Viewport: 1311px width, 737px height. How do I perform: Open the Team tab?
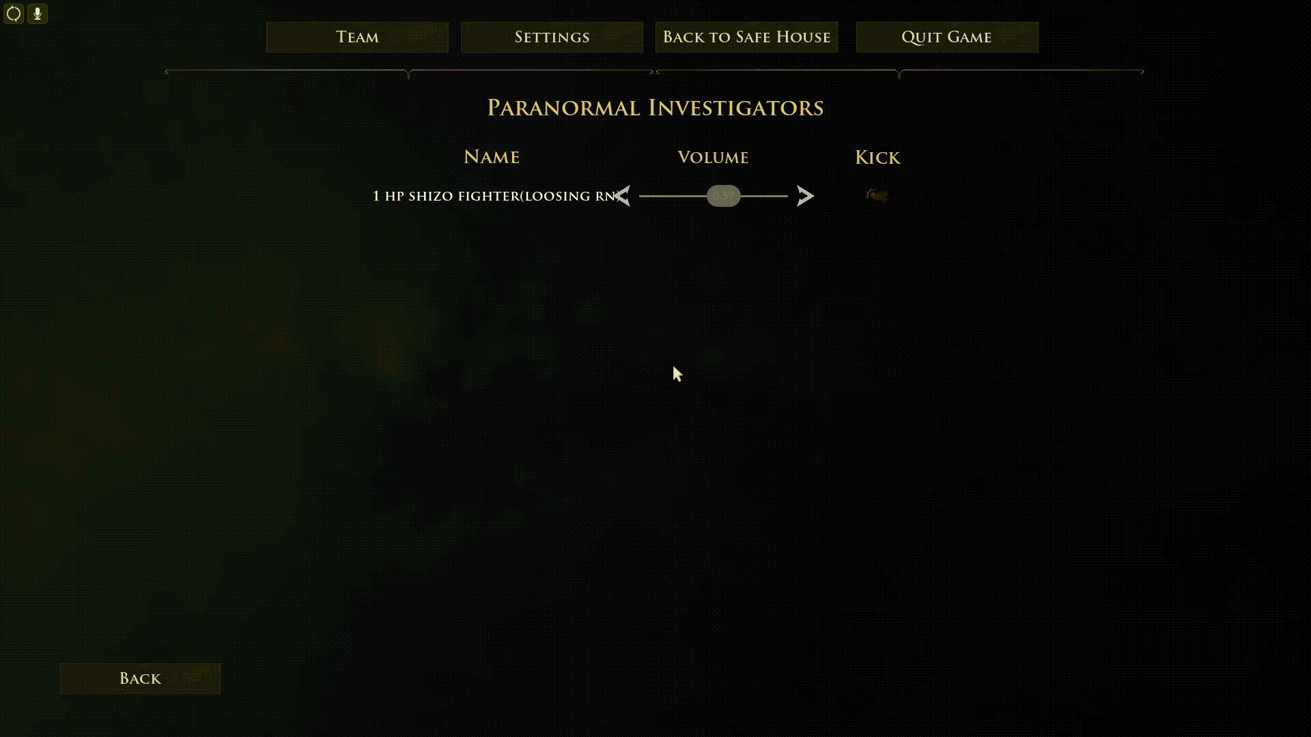[x=357, y=37]
